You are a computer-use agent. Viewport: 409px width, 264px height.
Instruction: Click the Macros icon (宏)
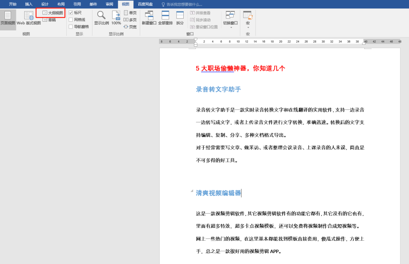[x=248, y=15]
